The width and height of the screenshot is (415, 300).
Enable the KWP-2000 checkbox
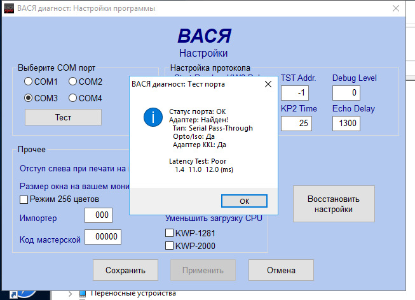[x=170, y=246]
